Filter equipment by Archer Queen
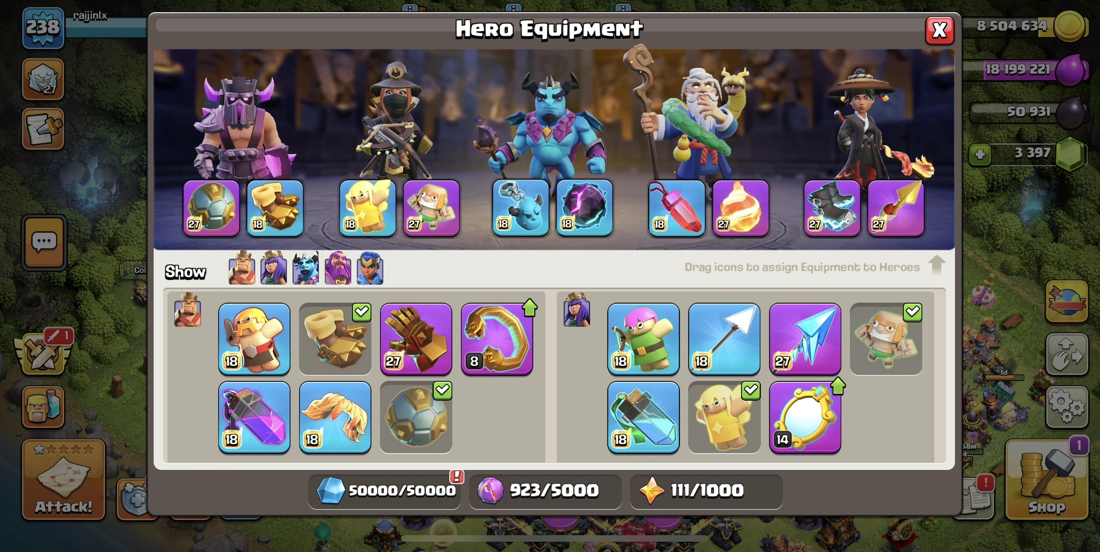Screen dimensions: 1100x552 point(274,268)
